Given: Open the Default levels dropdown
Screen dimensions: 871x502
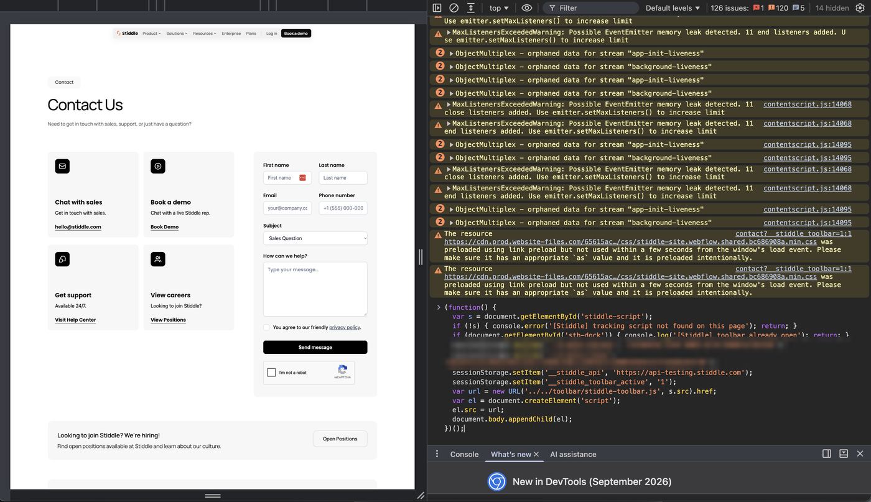Looking at the screenshot, I should 673,8.
